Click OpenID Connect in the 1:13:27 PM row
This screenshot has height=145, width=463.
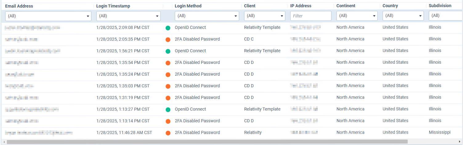pyautogui.click(x=190, y=109)
